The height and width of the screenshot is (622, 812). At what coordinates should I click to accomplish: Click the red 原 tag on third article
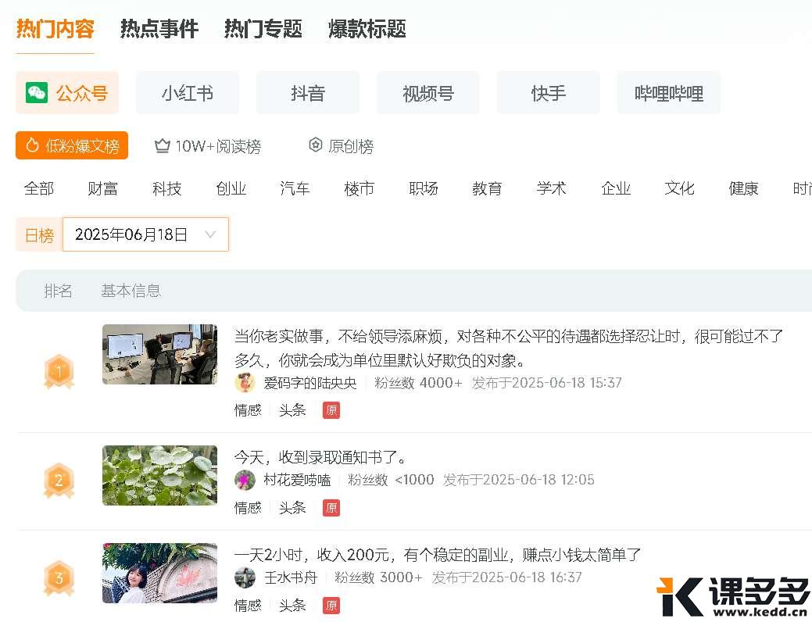click(331, 606)
